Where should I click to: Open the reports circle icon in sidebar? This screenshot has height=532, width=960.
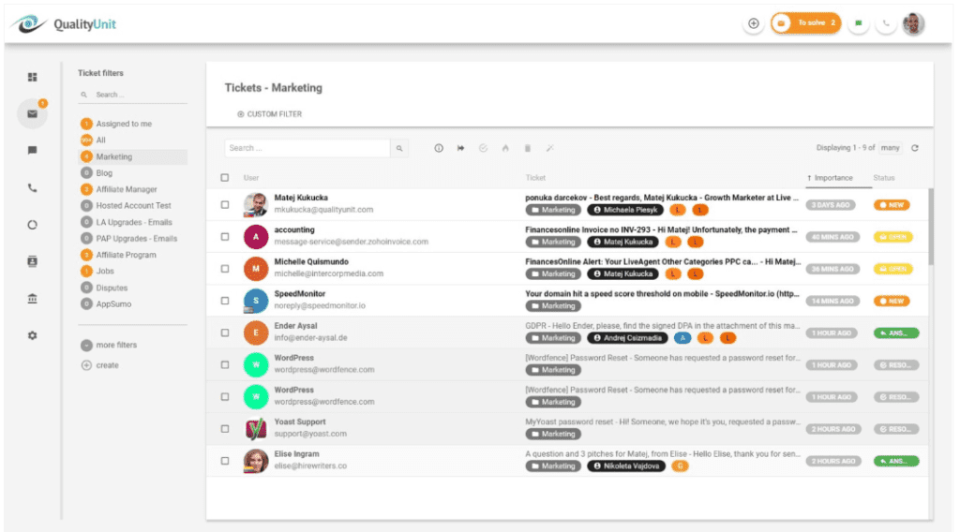point(33,225)
